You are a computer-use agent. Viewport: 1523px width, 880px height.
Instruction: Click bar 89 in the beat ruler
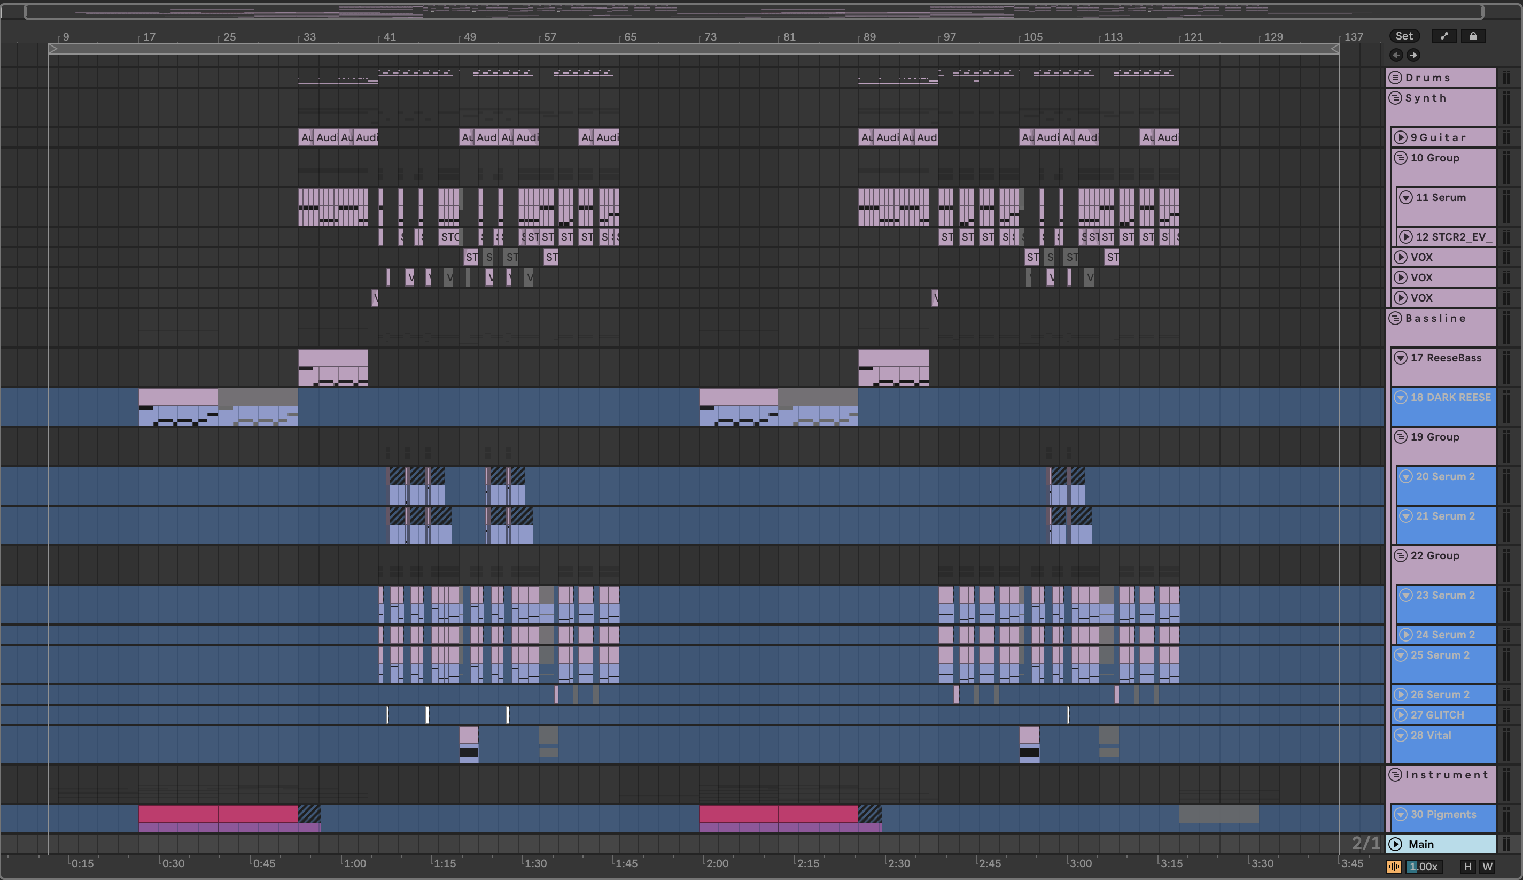coord(869,37)
